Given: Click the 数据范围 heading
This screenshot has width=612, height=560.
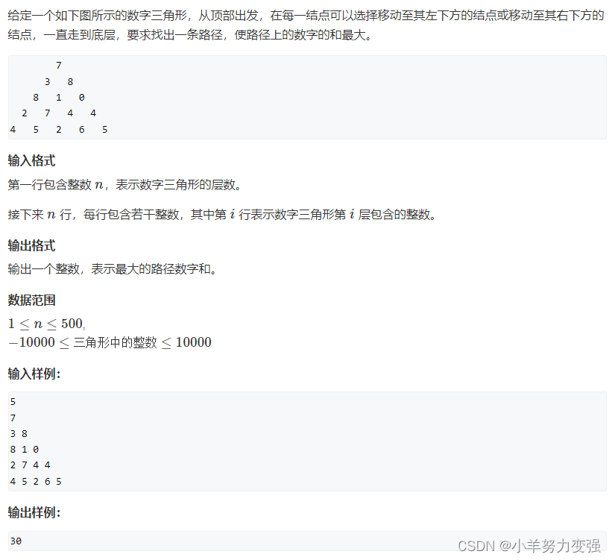Looking at the screenshot, I should click(x=31, y=300).
